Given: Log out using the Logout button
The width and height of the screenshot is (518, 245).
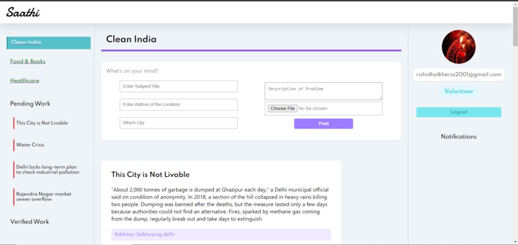Looking at the screenshot, I should (x=458, y=112).
